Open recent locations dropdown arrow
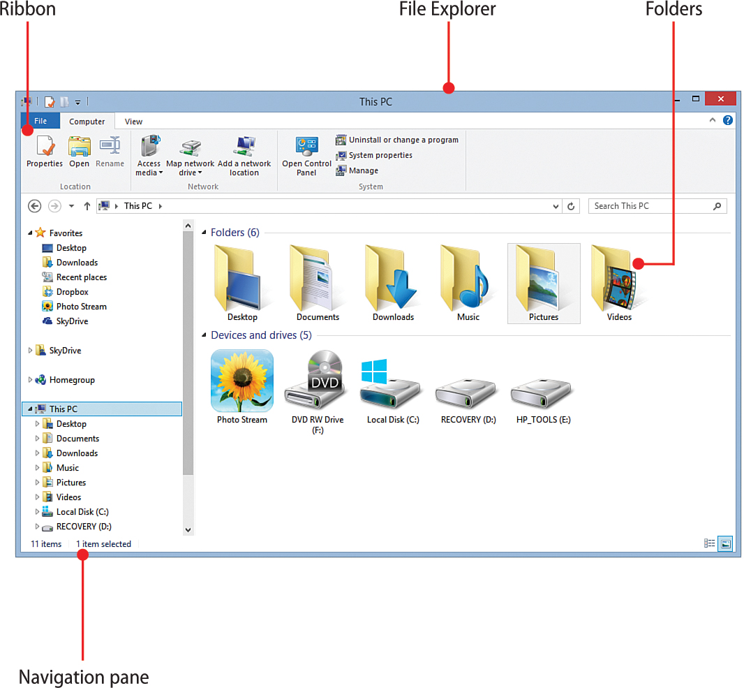 [71, 206]
